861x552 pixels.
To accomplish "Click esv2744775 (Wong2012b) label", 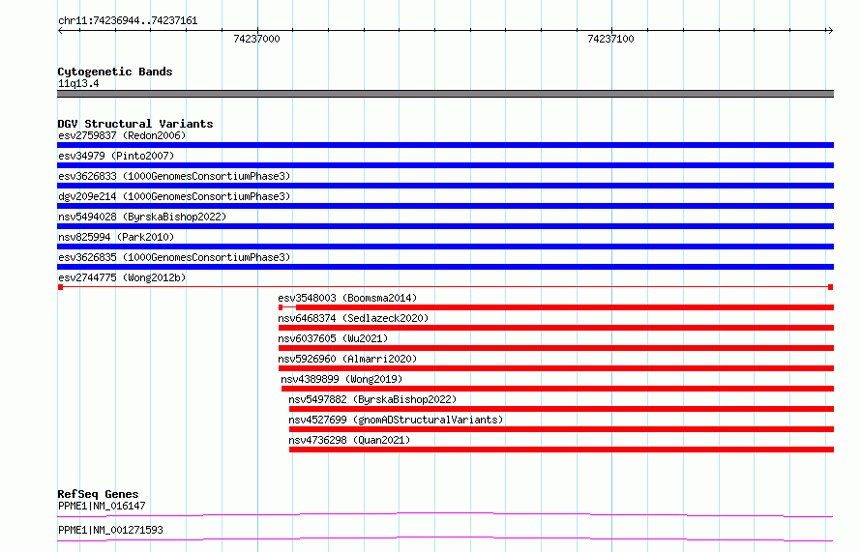I will (122, 277).
